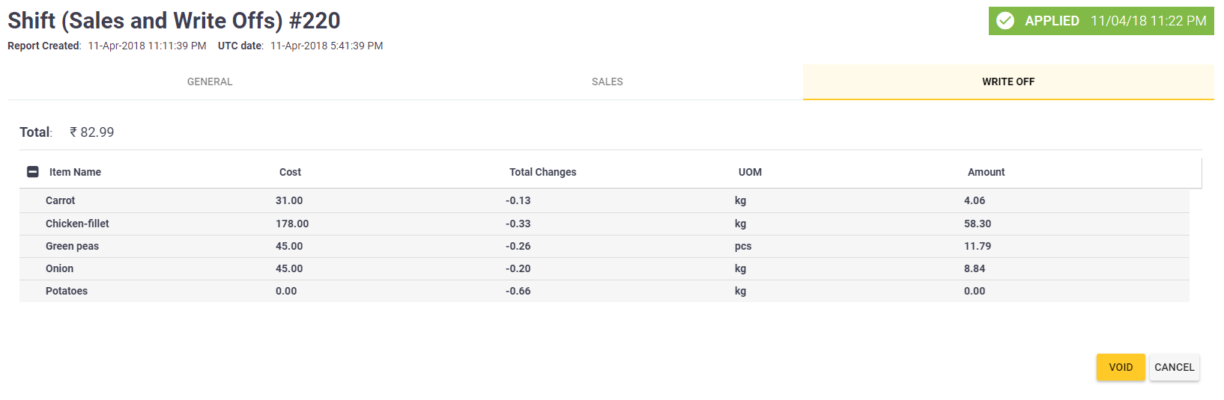Click the APPLIED status checkmark icon

[1005, 21]
